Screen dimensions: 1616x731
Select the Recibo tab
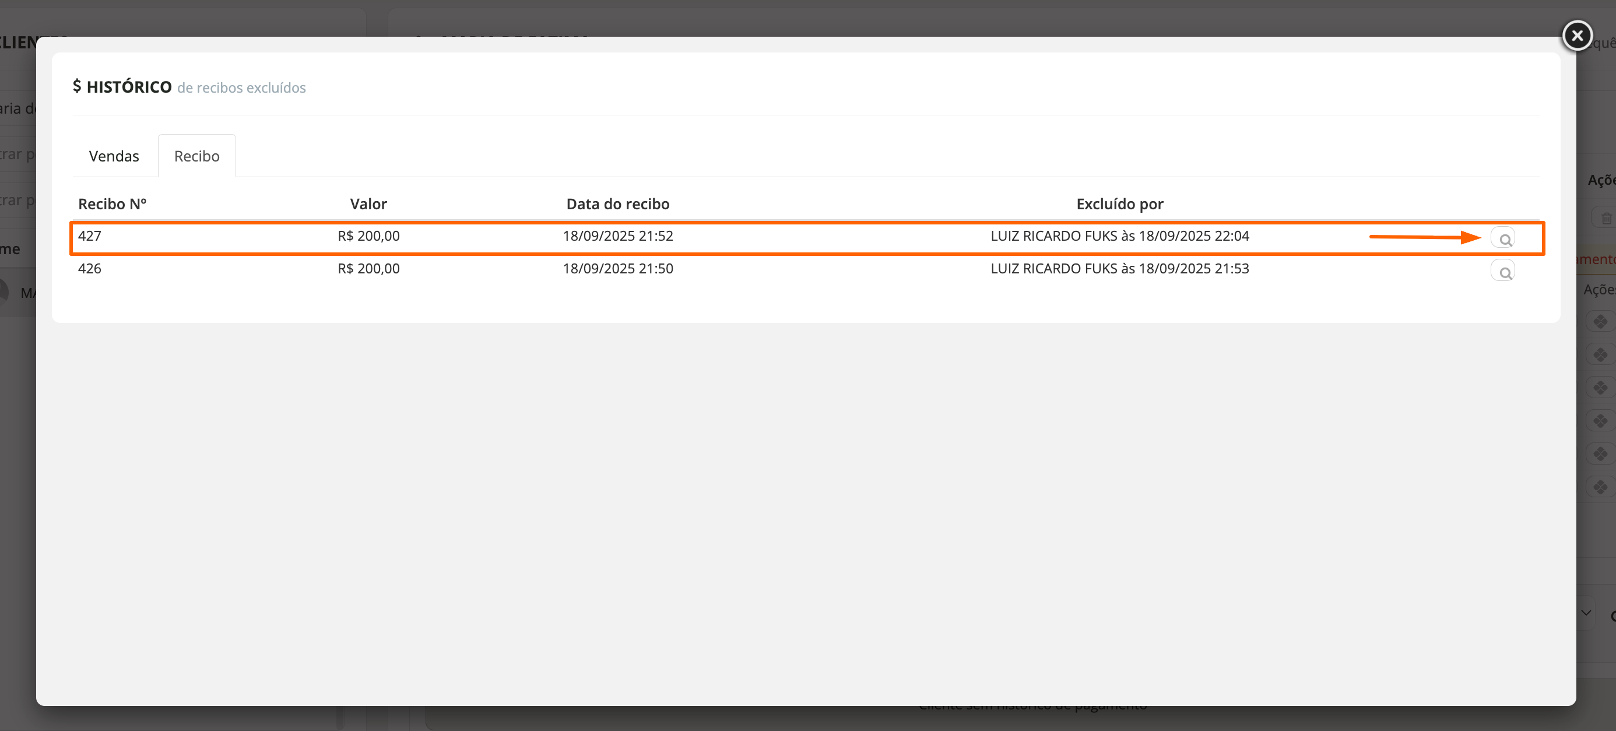click(x=196, y=156)
